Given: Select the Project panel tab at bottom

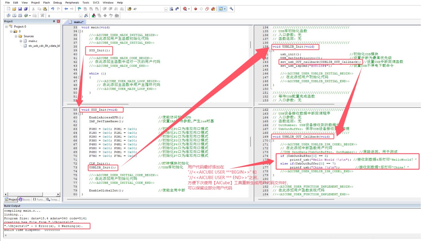Looking at the screenshot, I should tap(11, 199).
